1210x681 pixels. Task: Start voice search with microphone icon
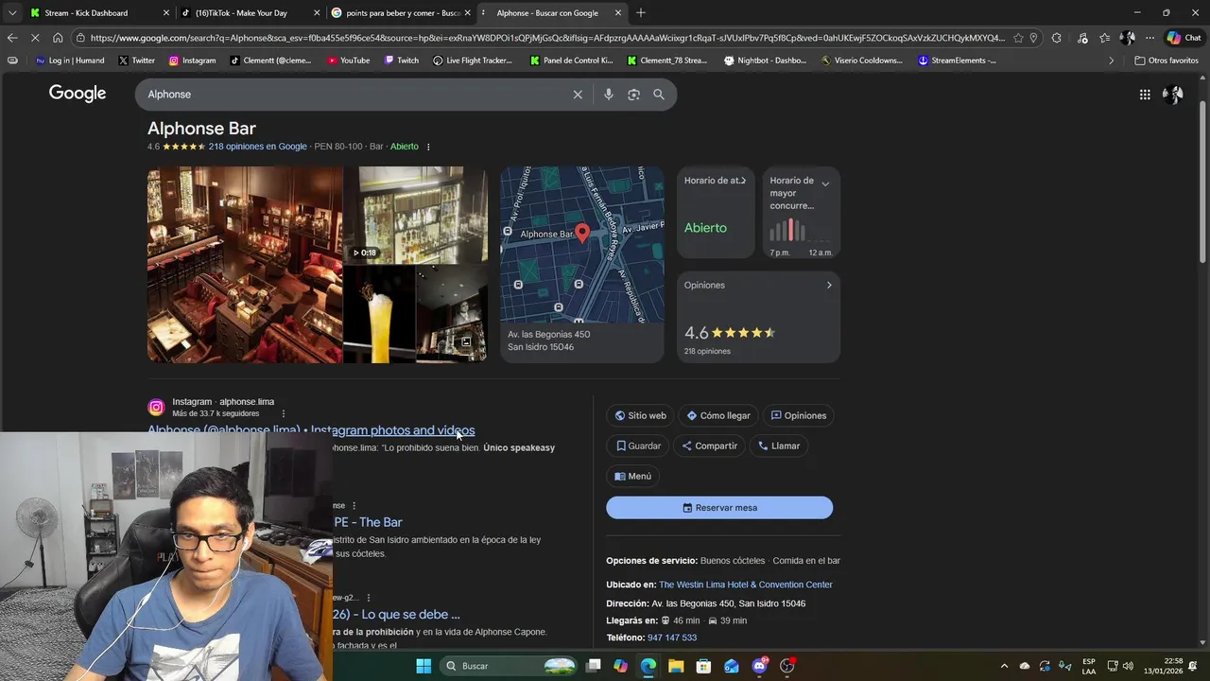[x=609, y=95]
